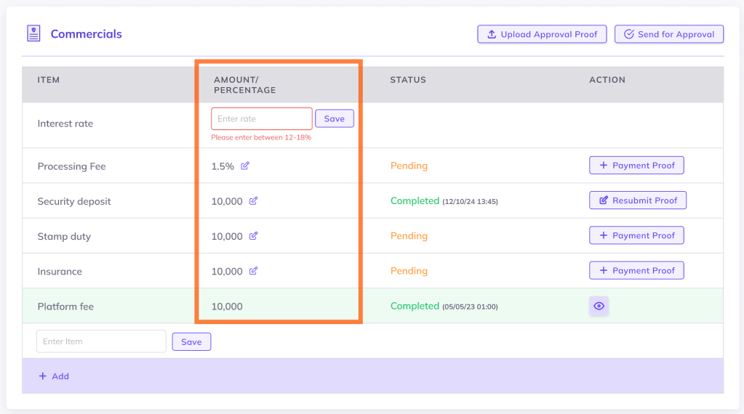Send commercials for approval
744x414 pixels.
coord(669,34)
